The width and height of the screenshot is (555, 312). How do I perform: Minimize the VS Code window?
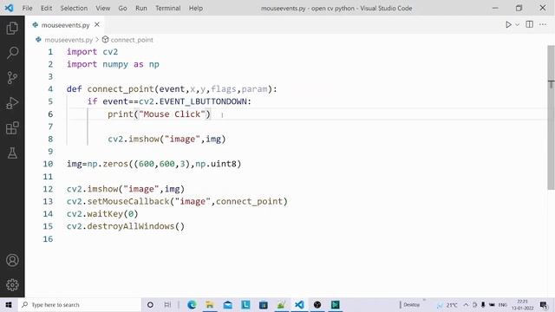point(495,8)
